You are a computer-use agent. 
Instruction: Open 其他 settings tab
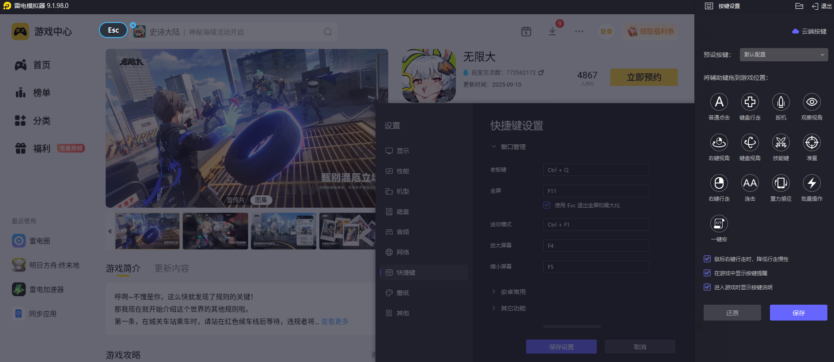tap(424, 313)
